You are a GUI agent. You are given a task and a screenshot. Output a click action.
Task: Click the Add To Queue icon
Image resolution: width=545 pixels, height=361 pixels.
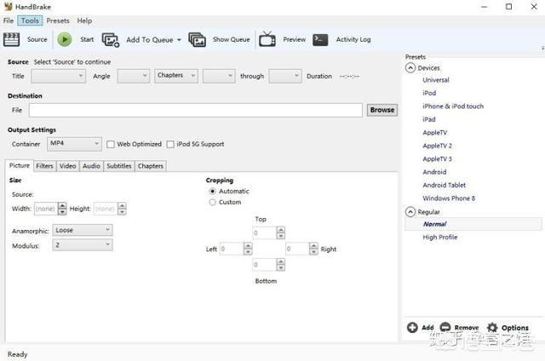[x=111, y=40]
